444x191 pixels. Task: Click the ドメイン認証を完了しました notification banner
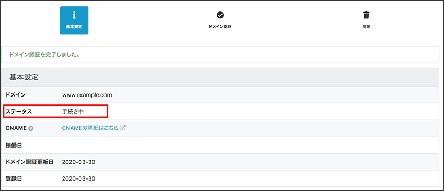click(x=220, y=55)
